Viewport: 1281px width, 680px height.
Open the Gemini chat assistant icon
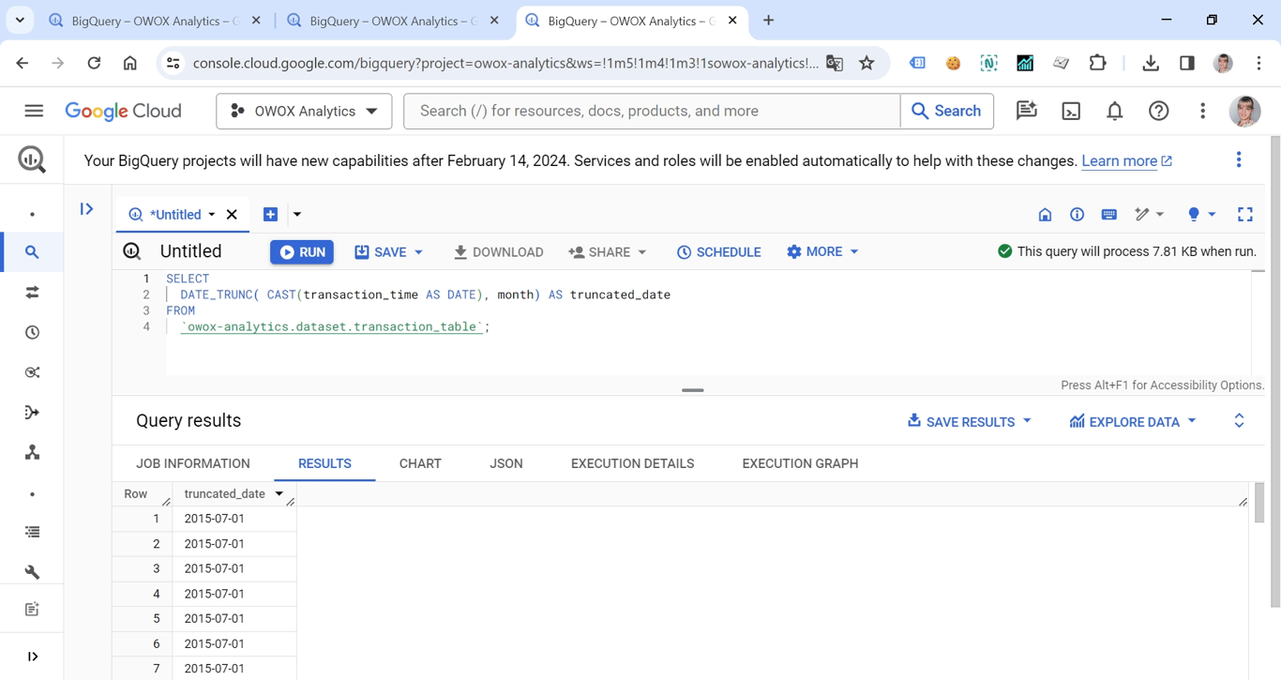(x=1027, y=111)
